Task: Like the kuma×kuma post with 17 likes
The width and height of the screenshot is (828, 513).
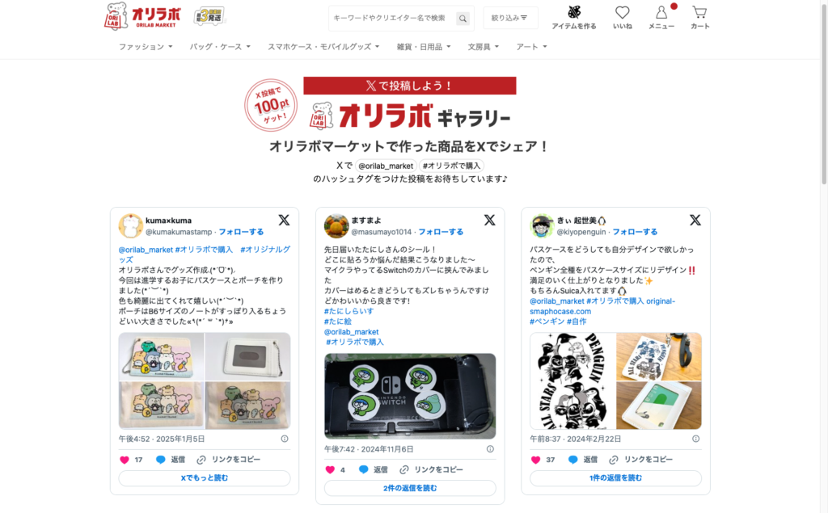Action: coord(125,460)
